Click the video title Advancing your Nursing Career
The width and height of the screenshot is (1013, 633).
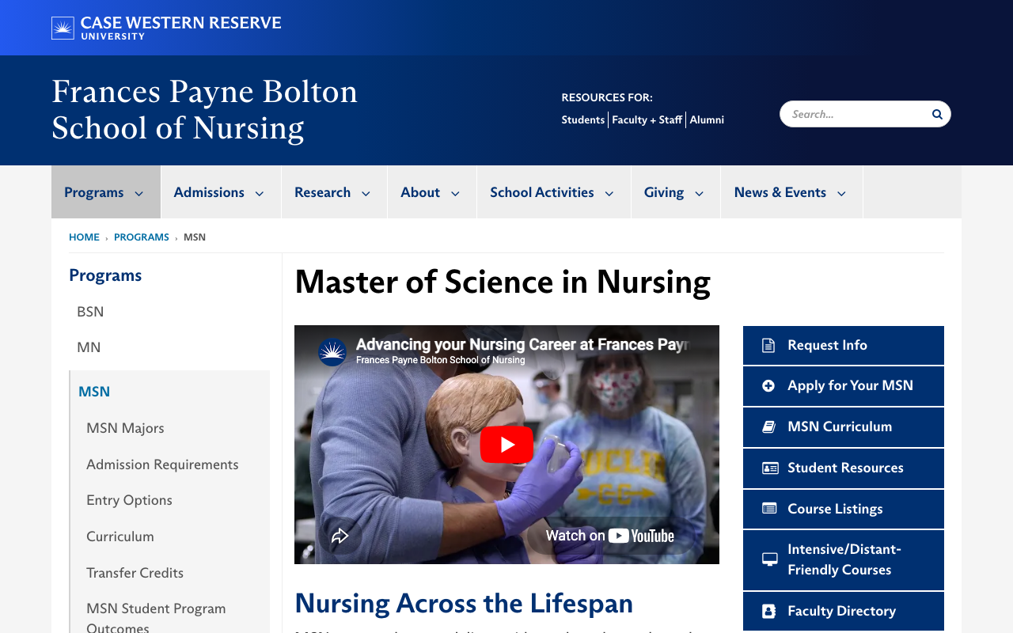tap(522, 344)
